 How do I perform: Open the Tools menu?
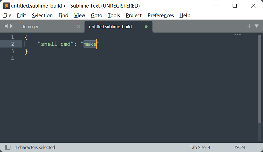point(114,15)
